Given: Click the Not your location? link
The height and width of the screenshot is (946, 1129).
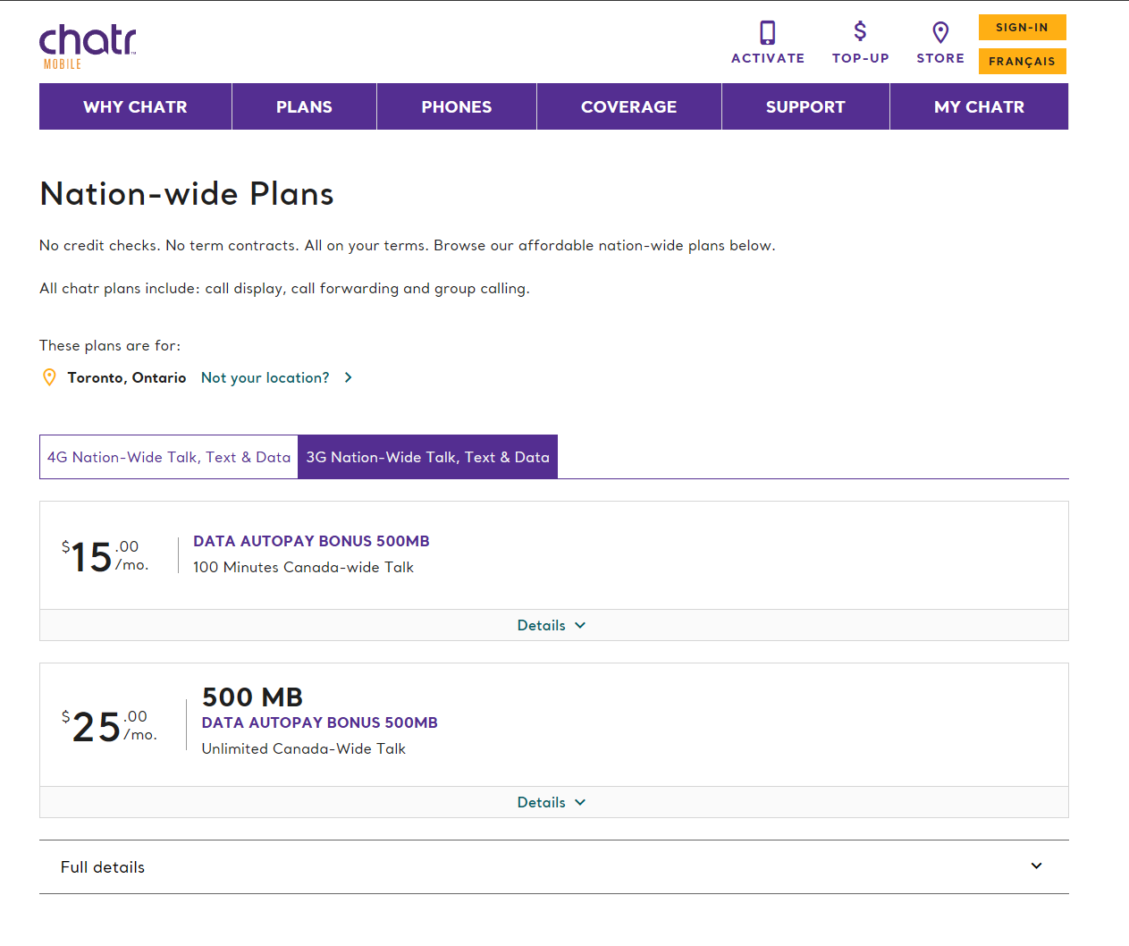Looking at the screenshot, I should (265, 377).
